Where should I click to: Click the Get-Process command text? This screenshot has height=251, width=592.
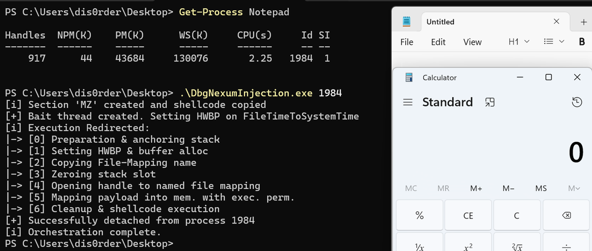click(211, 12)
